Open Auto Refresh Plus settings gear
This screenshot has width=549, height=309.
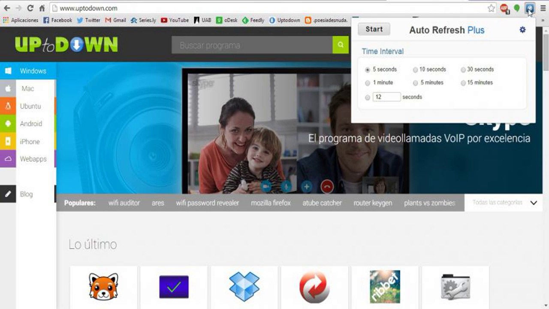coord(522,30)
